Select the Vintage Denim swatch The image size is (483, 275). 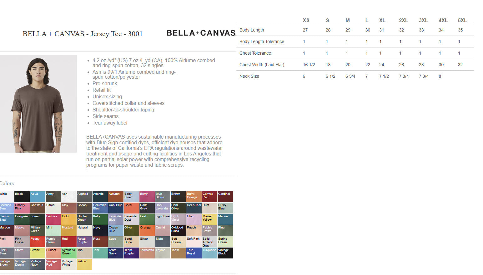point(22,264)
